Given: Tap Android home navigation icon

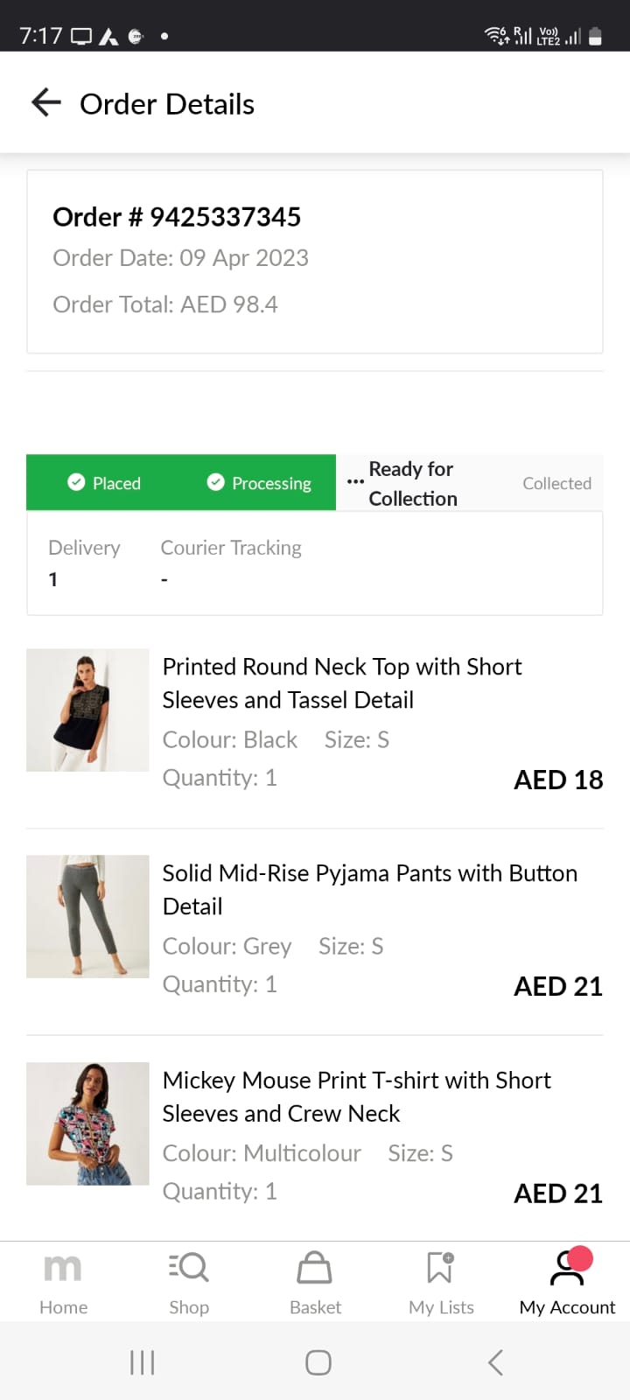Looking at the screenshot, I should point(318,1362).
